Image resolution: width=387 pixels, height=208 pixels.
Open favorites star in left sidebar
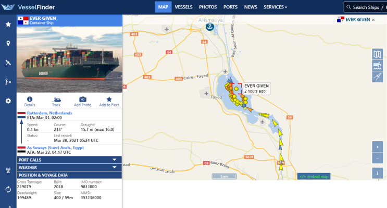8,24
